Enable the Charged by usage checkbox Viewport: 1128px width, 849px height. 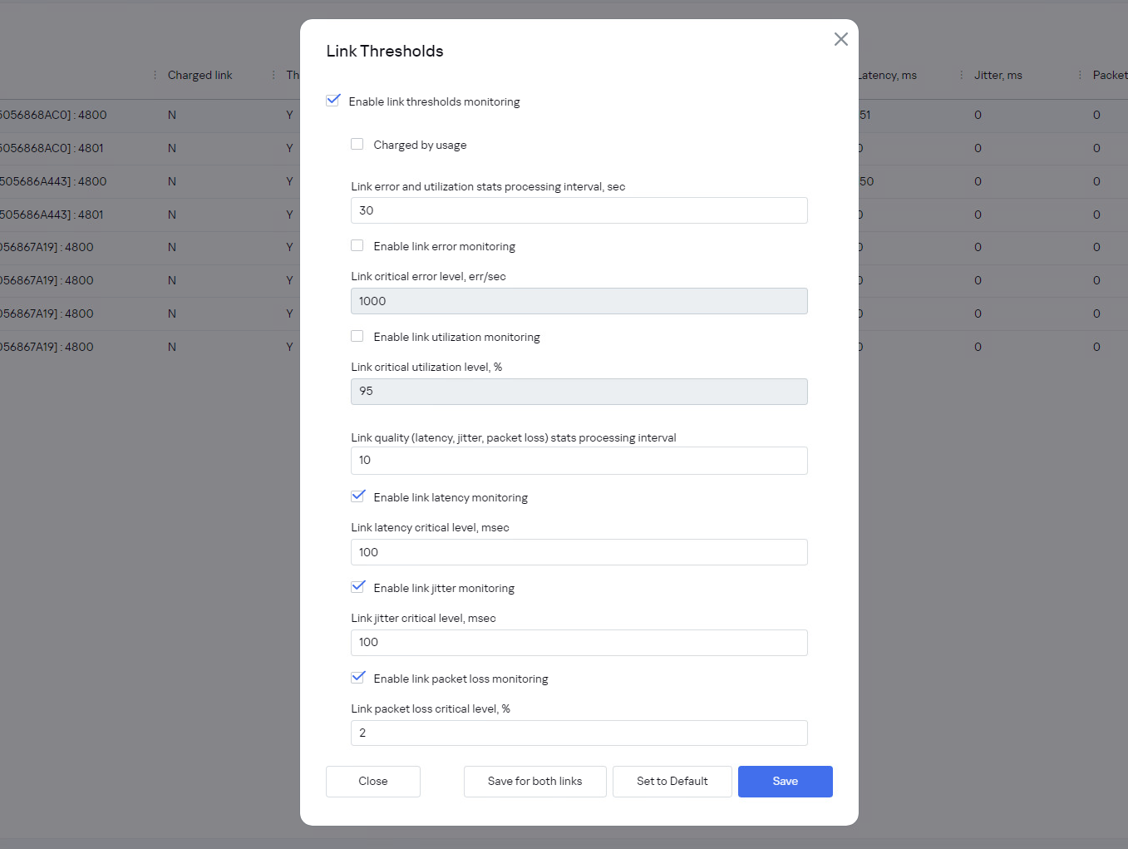tap(357, 144)
